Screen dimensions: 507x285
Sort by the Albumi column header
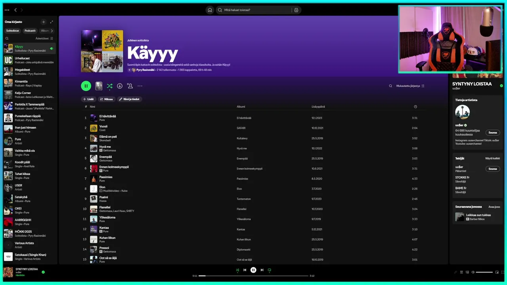coord(241,106)
